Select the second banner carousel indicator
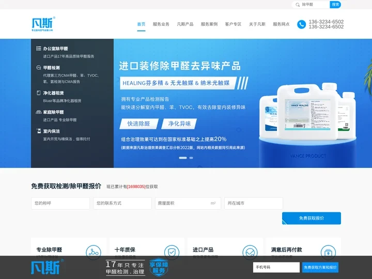This screenshot has height=279, width=372. [x=191, y=158]
